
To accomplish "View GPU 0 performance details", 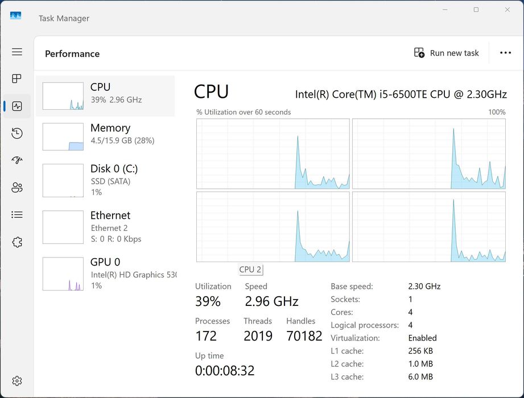I will coord(105,273).
